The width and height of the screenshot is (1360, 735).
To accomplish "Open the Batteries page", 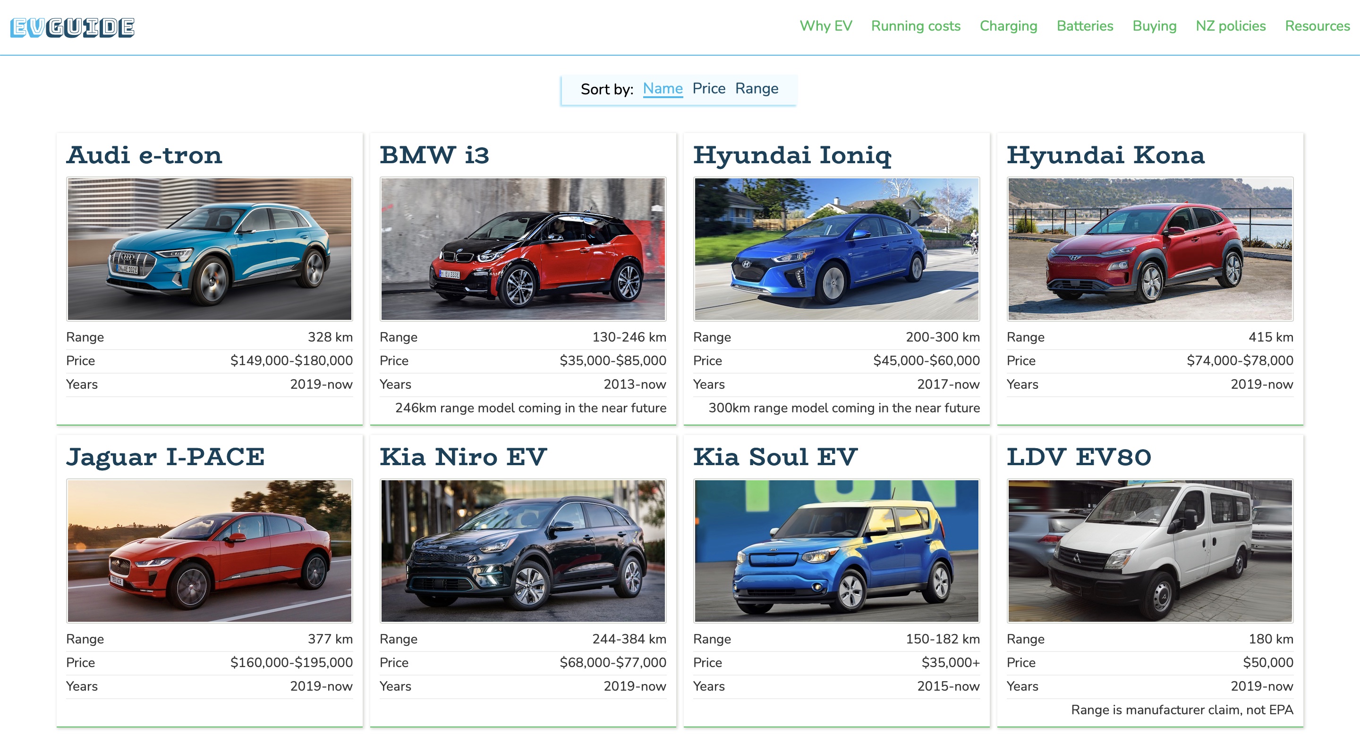I will click(1084, 26).
